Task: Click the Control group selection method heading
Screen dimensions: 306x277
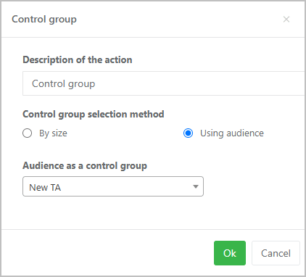Action: [94, 114]
